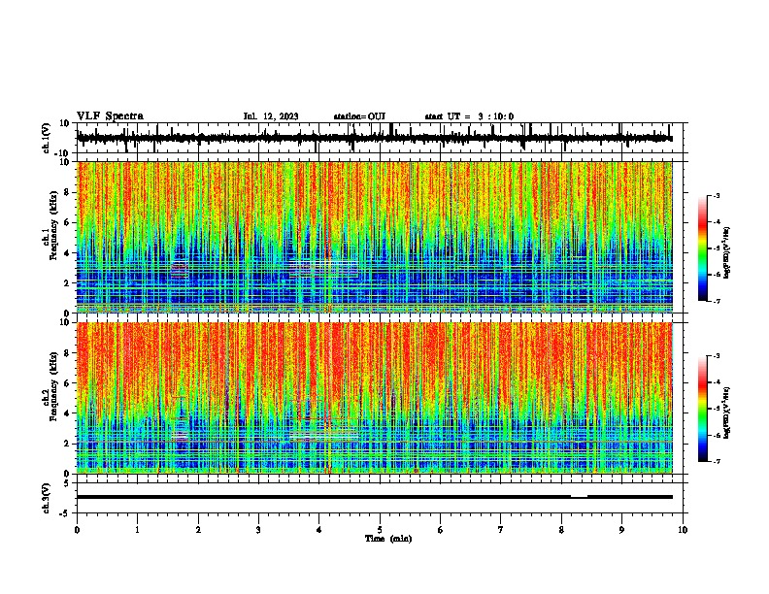The image size is (769, 594).
Task: Click the "station=OUI" header text
Action: click(x=359, y=116)
